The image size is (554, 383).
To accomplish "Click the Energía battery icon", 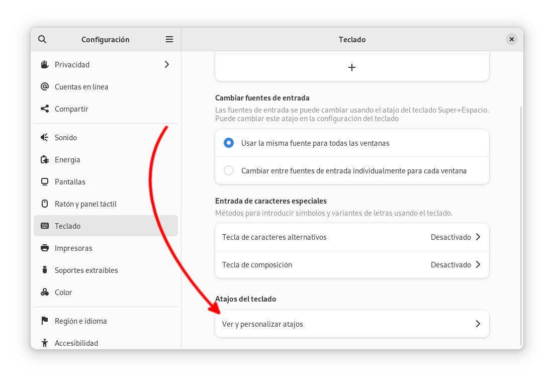I will (45, 159).
